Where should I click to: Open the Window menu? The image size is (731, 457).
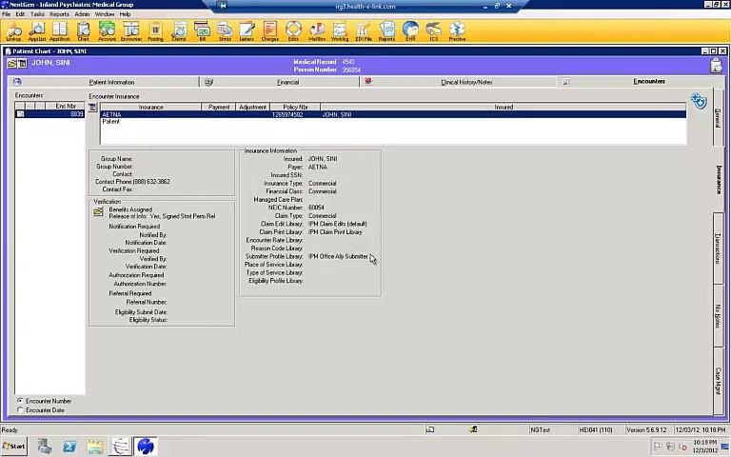(105, 14)
